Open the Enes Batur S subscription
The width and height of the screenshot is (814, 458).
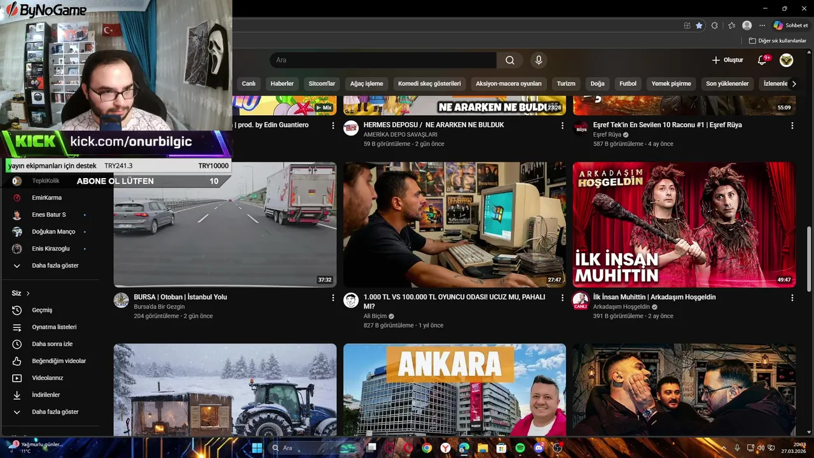pos(50,215)
